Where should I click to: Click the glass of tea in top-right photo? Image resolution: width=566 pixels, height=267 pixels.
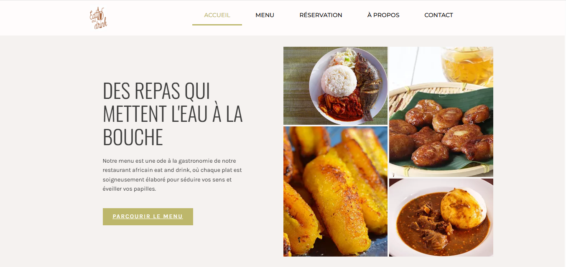tap(467, 64)
